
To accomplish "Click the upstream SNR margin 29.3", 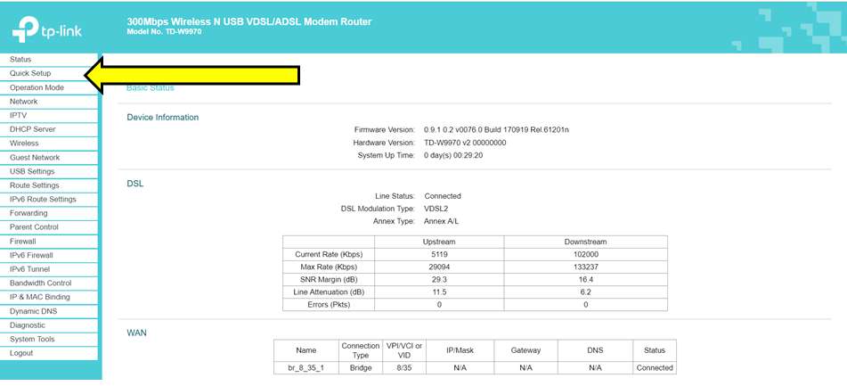I will point(439,280).
